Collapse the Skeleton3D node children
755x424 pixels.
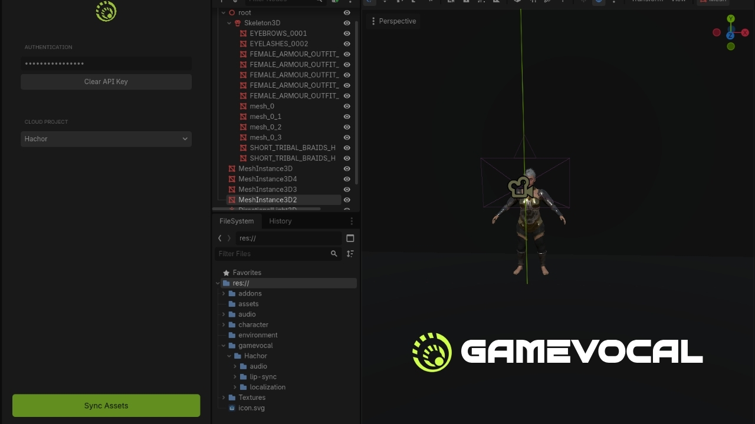click(229, 23)
